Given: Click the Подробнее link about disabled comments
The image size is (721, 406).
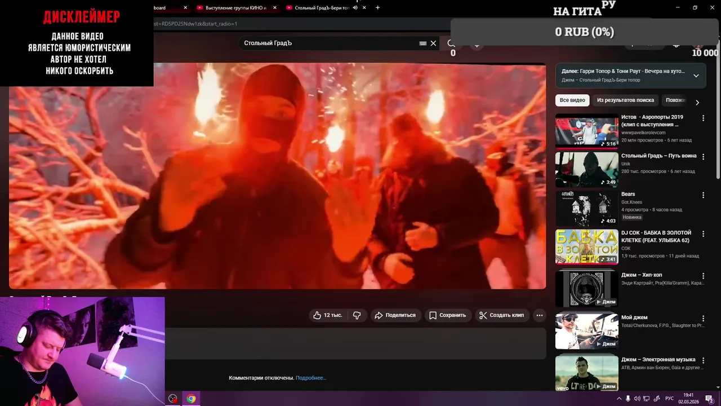Looking at the screenshot, I should click(311, 378).
